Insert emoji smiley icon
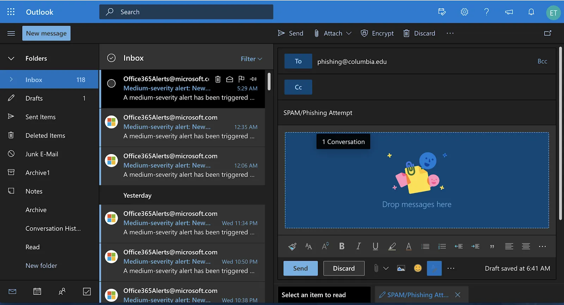The image size is (564, 305). tap(418, 268)
